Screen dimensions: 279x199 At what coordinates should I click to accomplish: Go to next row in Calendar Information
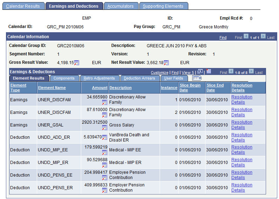[x=263, y=37]
